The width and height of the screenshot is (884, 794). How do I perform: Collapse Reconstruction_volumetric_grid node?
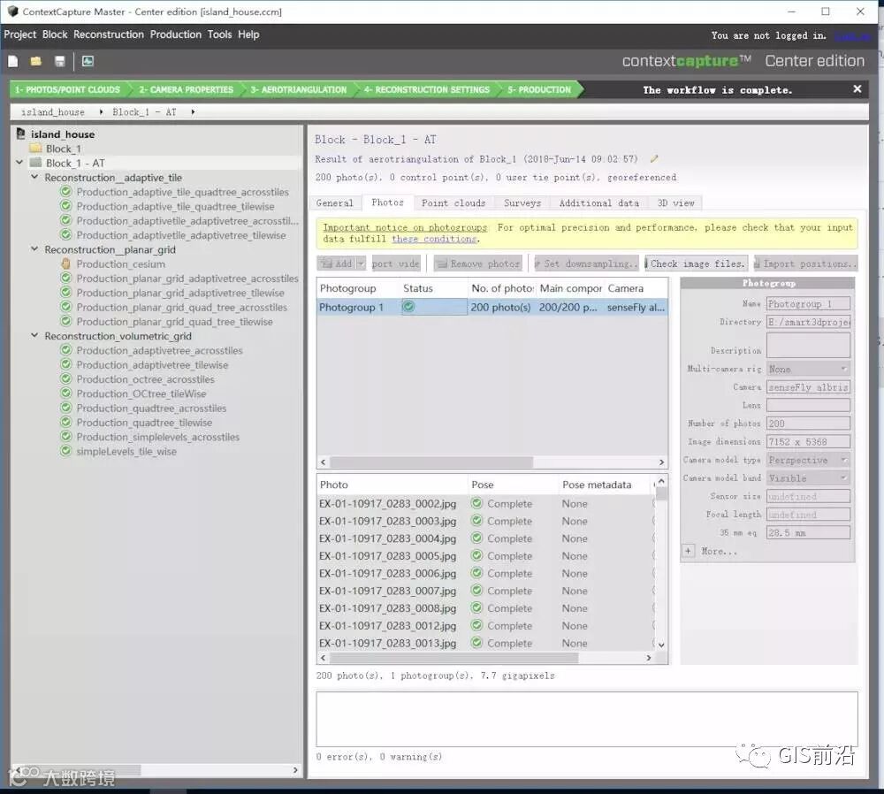click(x=34, y=335)
